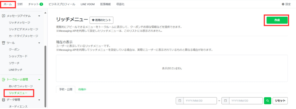Click the メッセージアイテム section icon
Image resolution: width=296 pixels, height=109 pixels.
pyautogui.click(x=3, y=16)
